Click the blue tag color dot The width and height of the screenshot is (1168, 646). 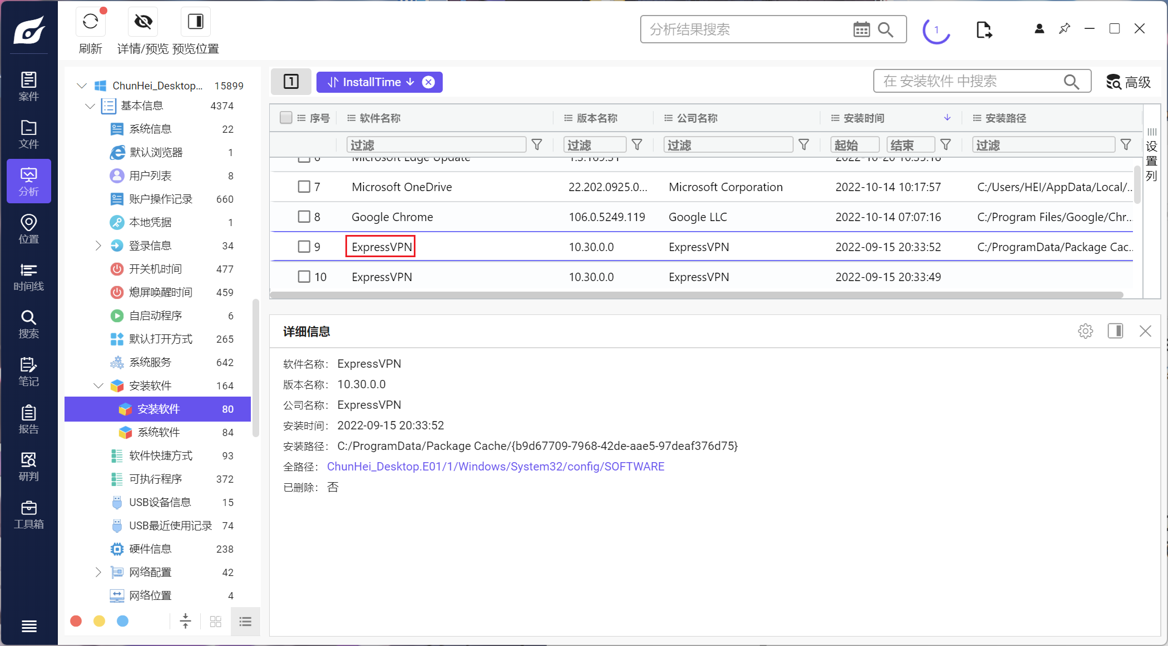(x=123, y=621)
